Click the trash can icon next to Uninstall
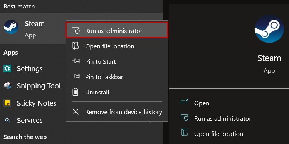 tap(76, 92)
